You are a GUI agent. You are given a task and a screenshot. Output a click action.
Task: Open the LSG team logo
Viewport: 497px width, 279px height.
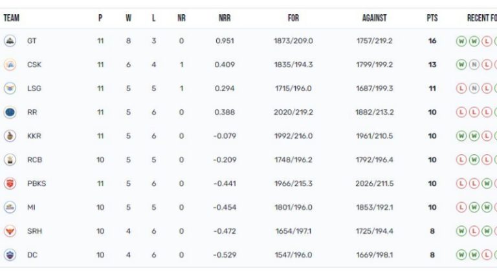(x=10, y=88)
